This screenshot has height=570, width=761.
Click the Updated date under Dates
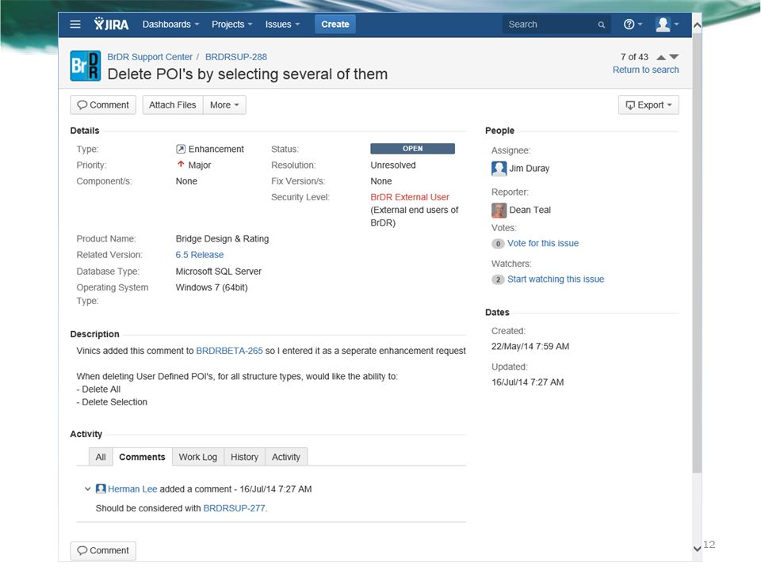pos(528,382)
